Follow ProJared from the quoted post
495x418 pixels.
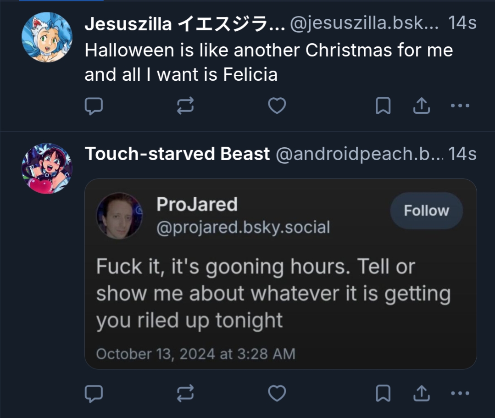click(426, 211)
